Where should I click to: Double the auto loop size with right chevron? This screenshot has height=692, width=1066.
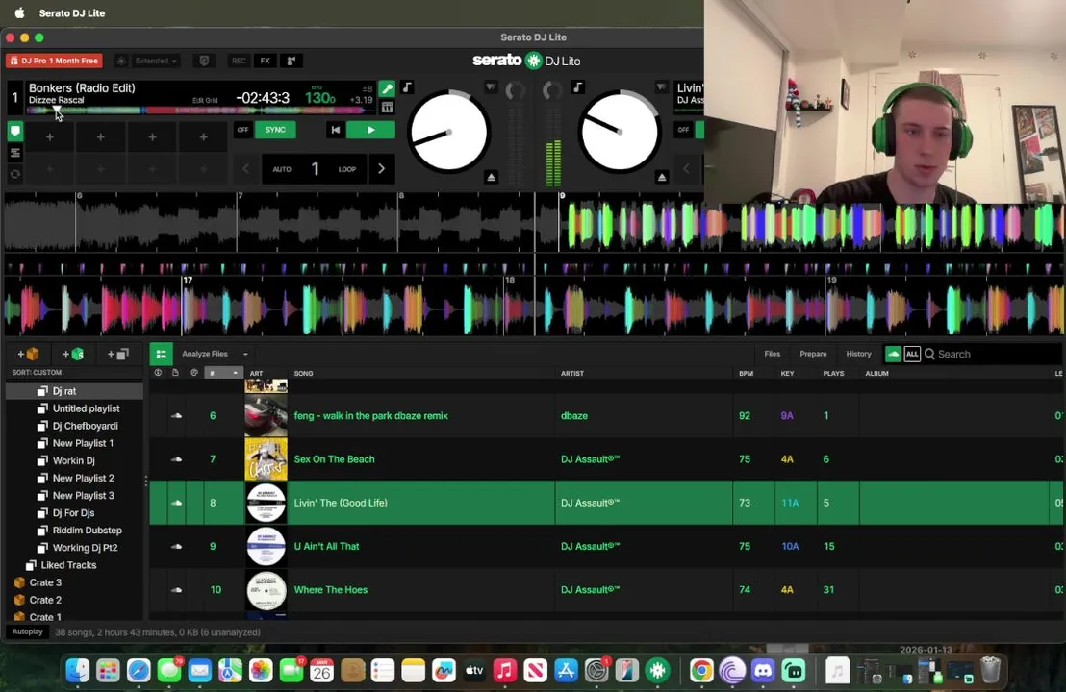pyautogui.click(x=381, y=169)
